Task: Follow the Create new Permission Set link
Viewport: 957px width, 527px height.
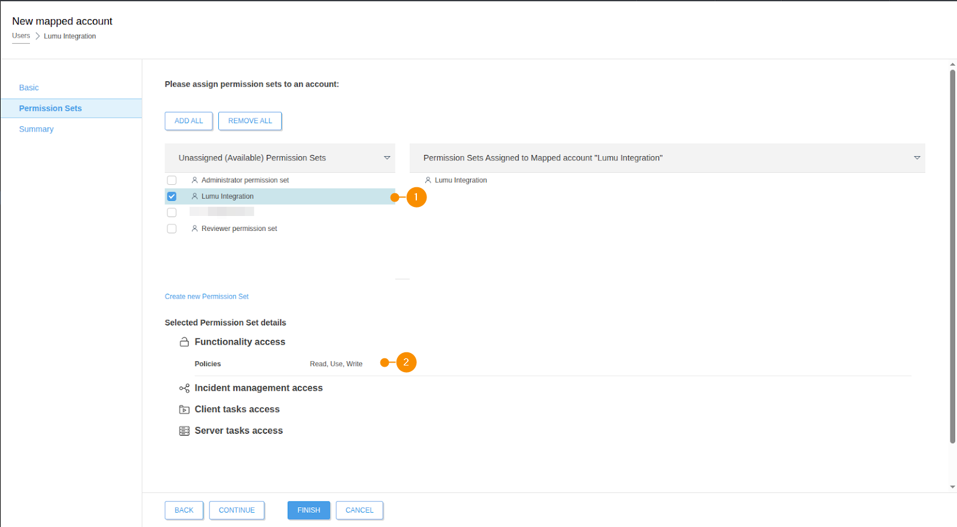Action: (206, 297)
